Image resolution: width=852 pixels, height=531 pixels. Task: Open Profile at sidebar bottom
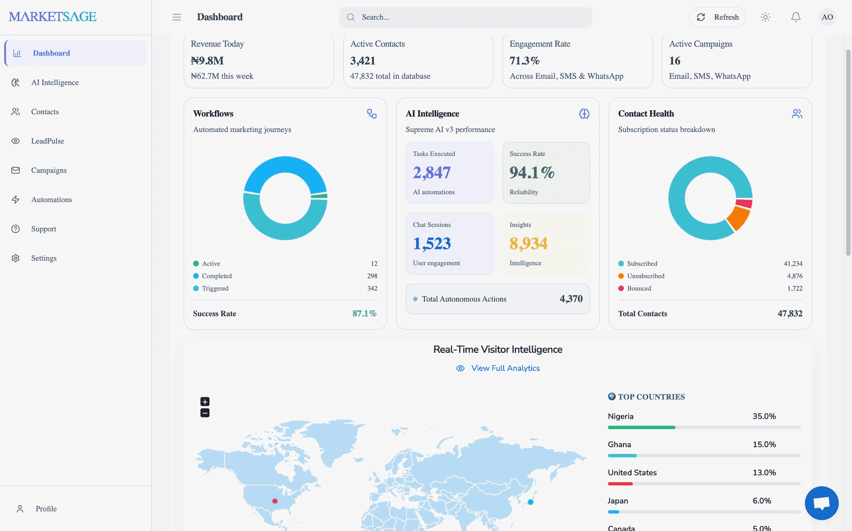pos(75,509)
